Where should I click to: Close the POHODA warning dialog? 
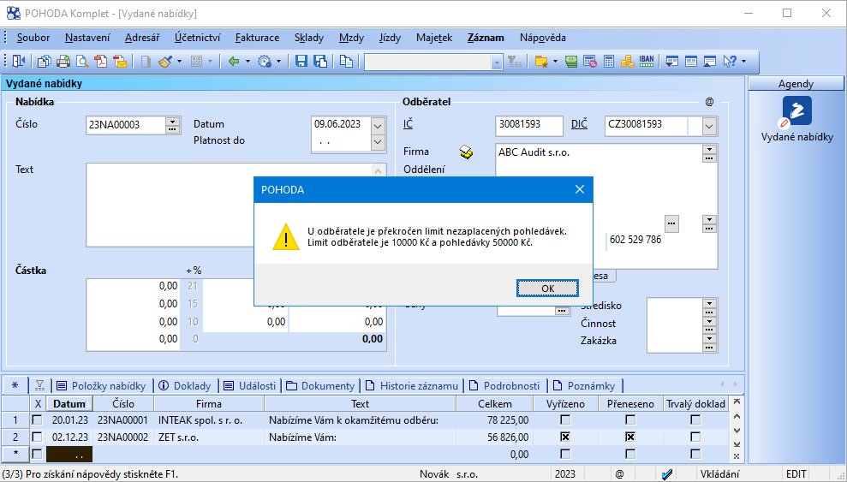[x=580, y=189]
